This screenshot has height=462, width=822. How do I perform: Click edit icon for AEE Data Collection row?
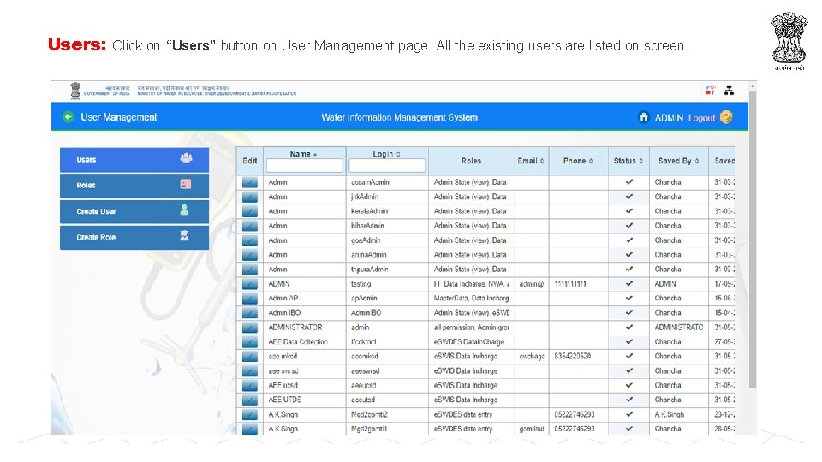tap(250, 341)
